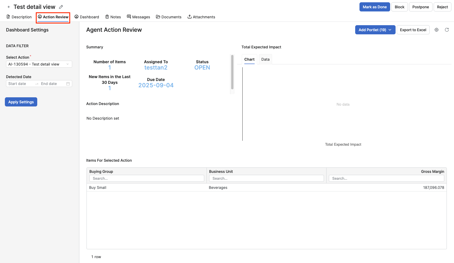Click the Block button
This screenshot has width=454, height=263.
400,7
